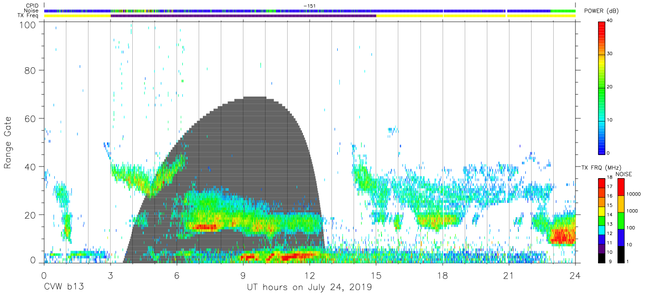Click the green segment of the NOISE legend bar
This screenshot has height=298, width=647.
pyautogui.click(x=620, y=220)
